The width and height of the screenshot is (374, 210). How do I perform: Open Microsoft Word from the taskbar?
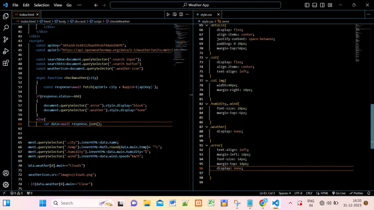coord(173,203)
